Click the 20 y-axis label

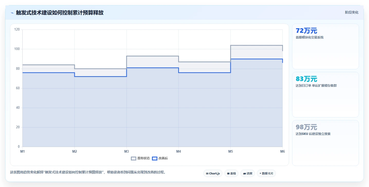pyautogui.click(x=18, y=127)
